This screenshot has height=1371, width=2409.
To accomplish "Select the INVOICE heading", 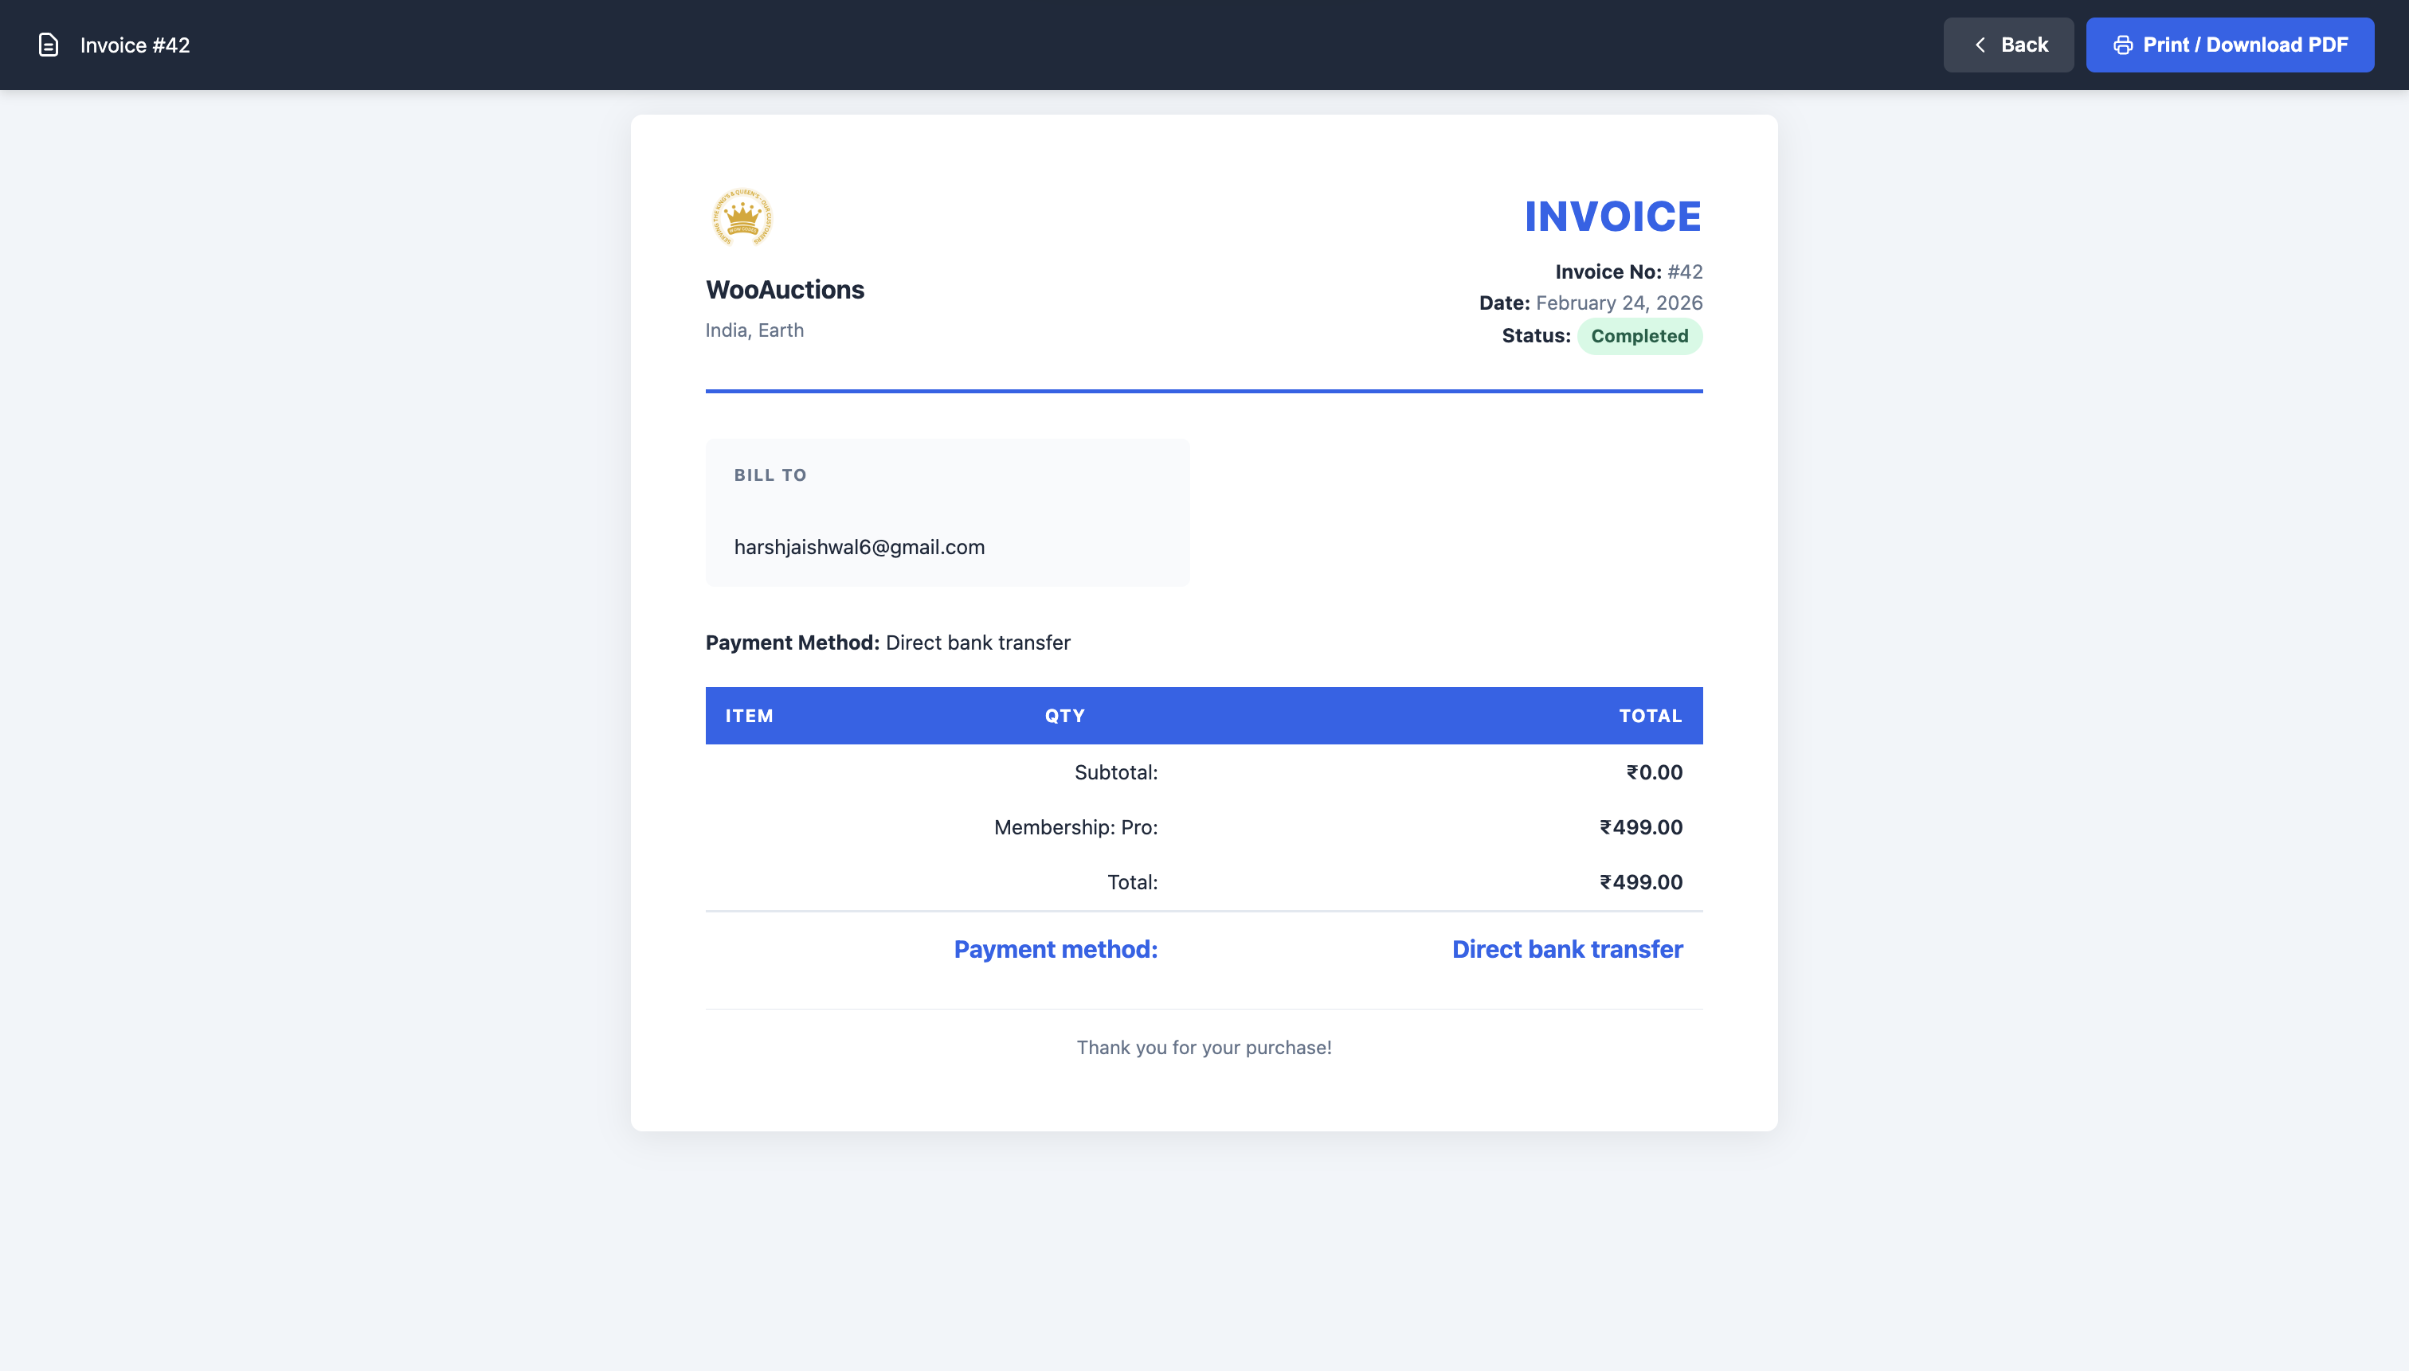I will [1613, 216].
